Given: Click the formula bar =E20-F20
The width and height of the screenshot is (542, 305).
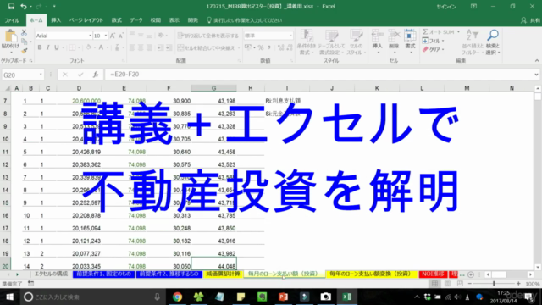Looking at the screenshot, I should [318, 75].
